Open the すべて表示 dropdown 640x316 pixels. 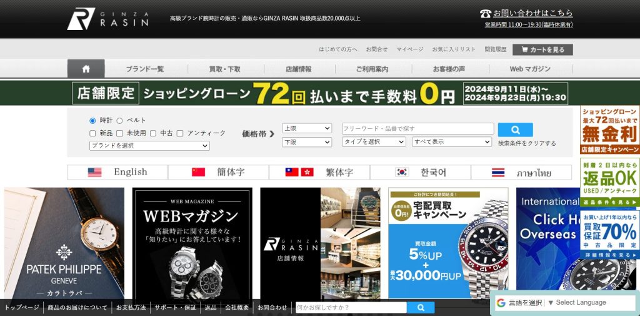[452, 142]
